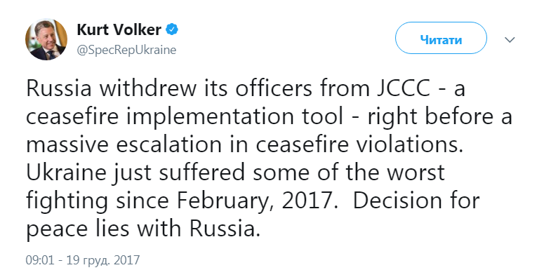The image size is (544, 270).
Task: Follow the account with the Читати button
Action: pos(441,40)
